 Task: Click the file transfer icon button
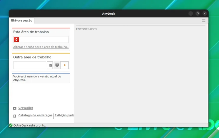[x=50, y=65]
